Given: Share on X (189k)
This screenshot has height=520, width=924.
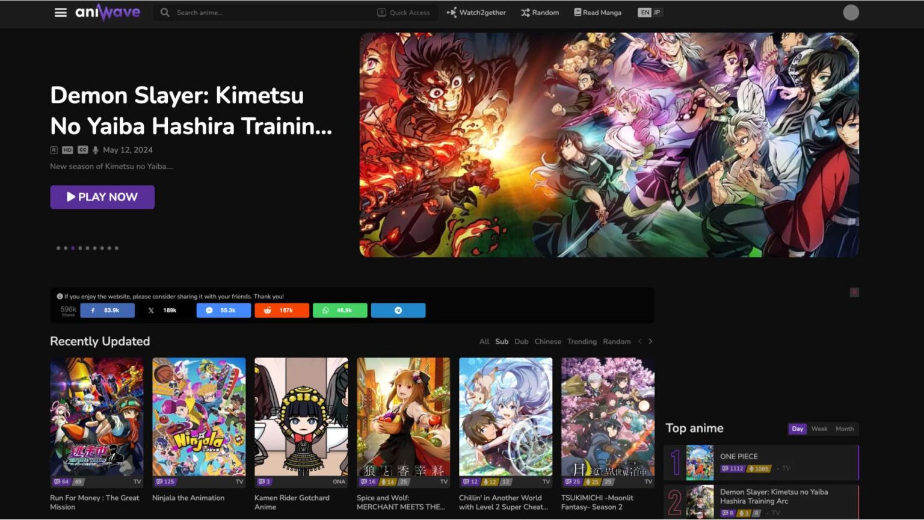Looking at the screenshot, I should click(165, 311).
